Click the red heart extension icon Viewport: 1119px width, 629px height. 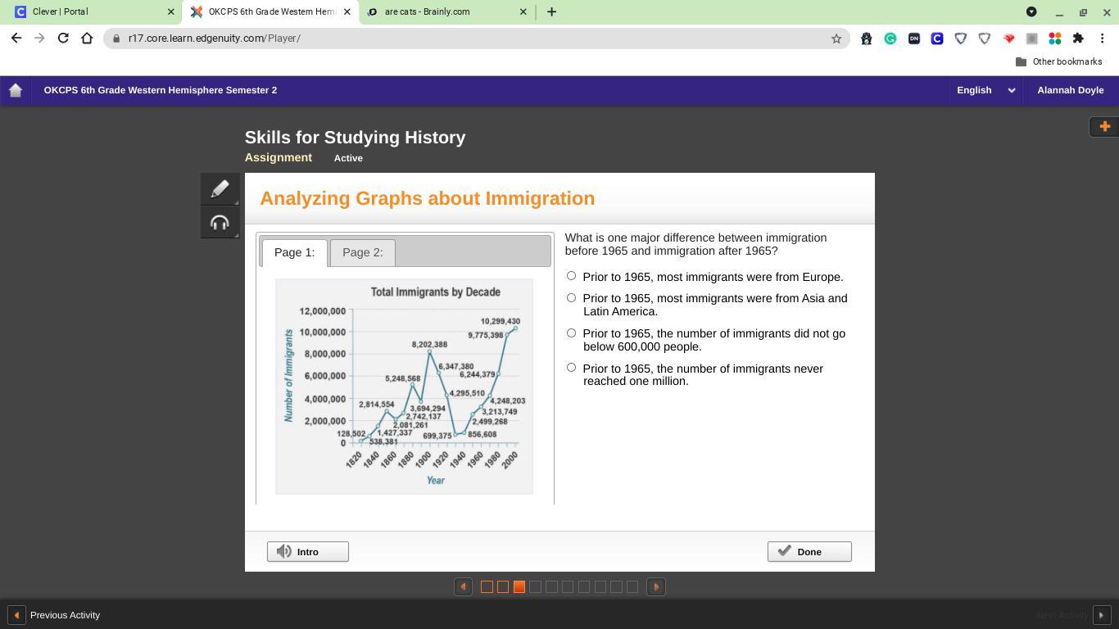1008,38
